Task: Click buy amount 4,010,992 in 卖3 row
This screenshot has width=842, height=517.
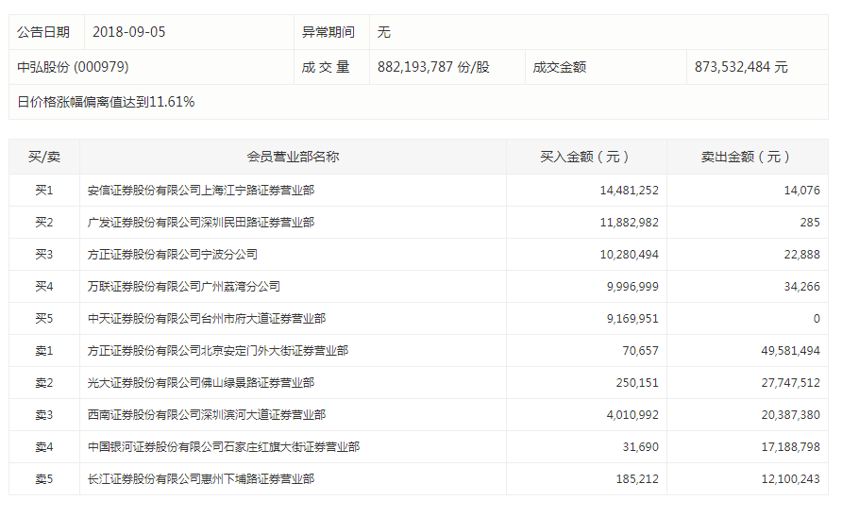Action: pos(632,415)
